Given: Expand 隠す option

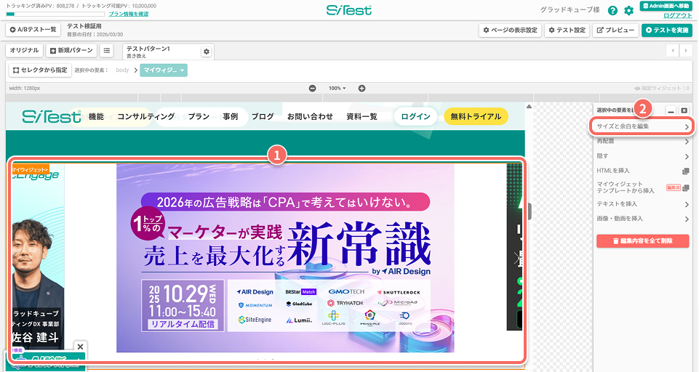Looking at the screenshot, I should pos(643,156).
